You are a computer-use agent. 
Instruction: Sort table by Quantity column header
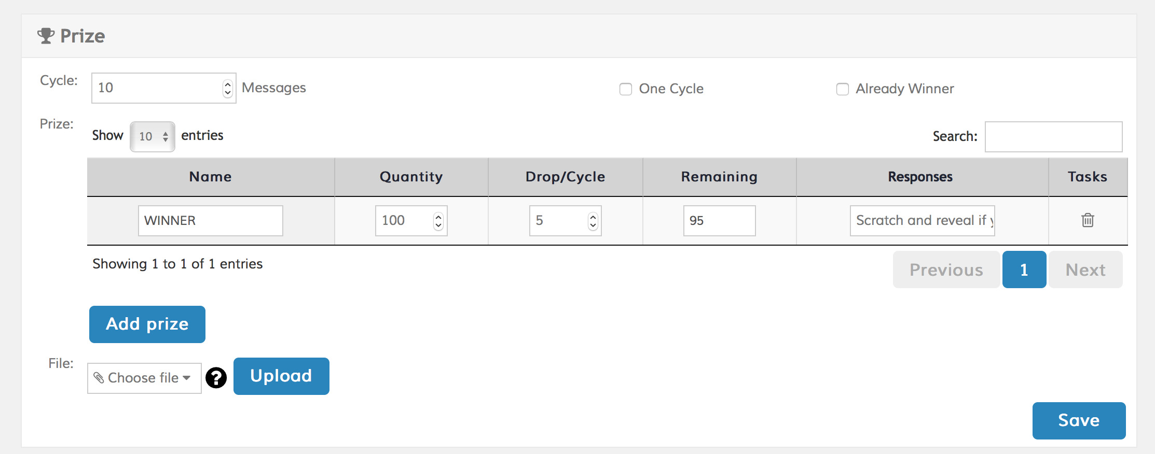[x=411, y=177]
